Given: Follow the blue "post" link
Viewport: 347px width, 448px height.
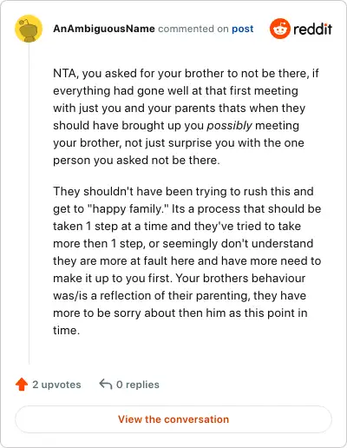Looking at the screenshot, I should [243, 29].
